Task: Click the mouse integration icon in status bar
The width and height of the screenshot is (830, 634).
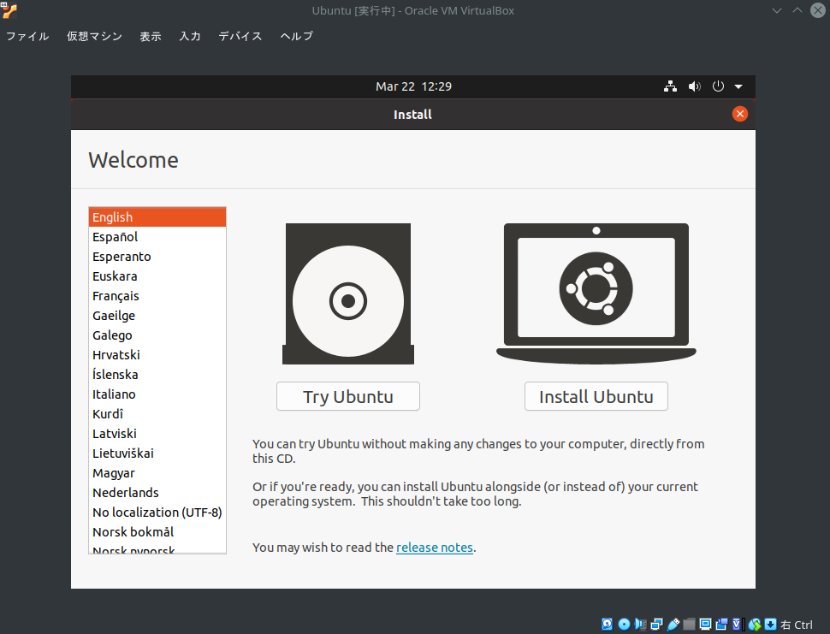Action: pyautogui.click(x=755, y=625)
